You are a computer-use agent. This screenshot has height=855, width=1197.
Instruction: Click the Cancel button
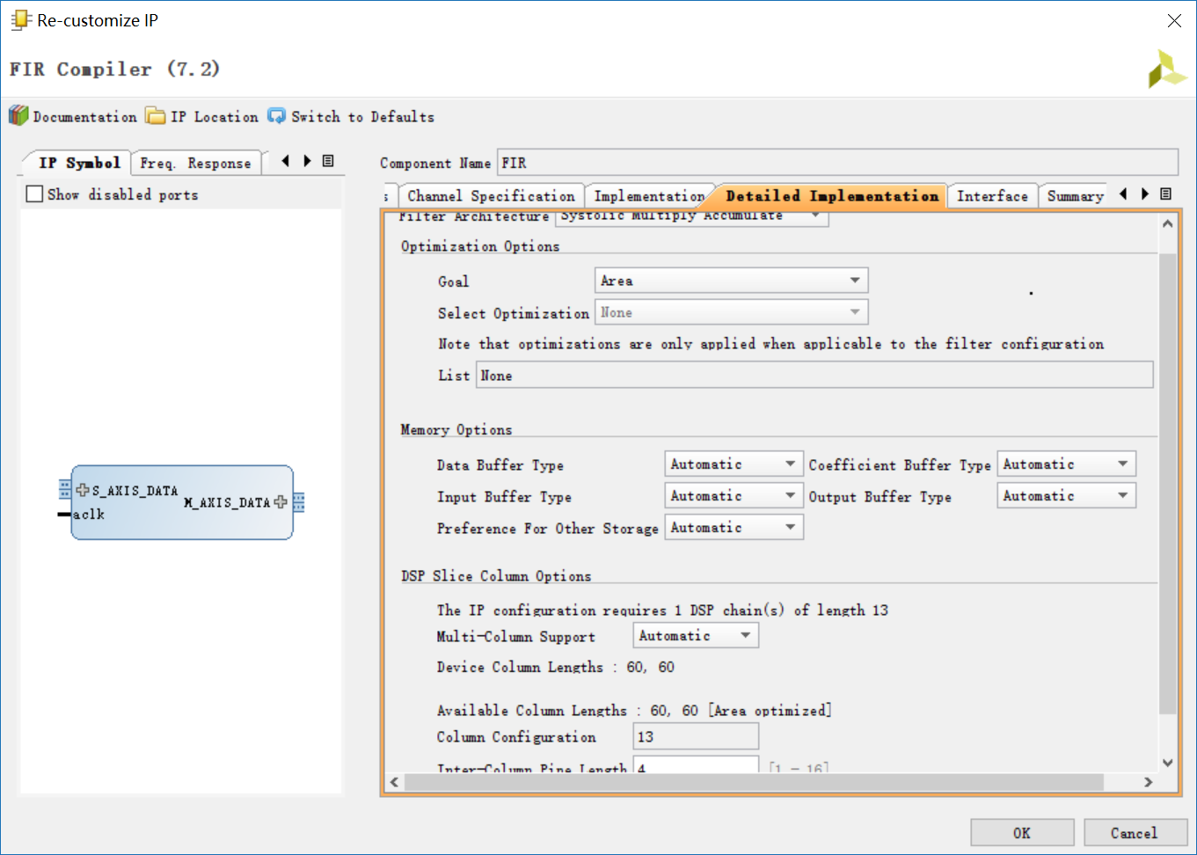(x=1135, y=833)
